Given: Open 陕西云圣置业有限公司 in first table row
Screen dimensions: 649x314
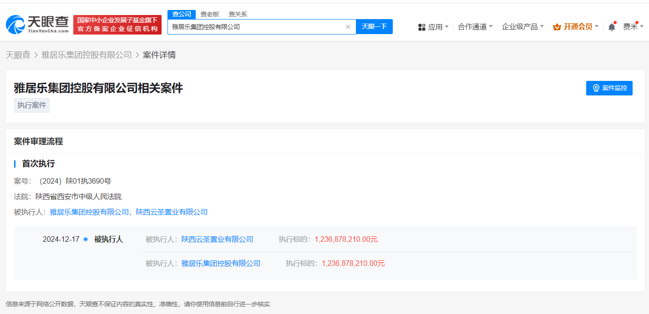Looking at the screenshot, I should coord(218,239).
